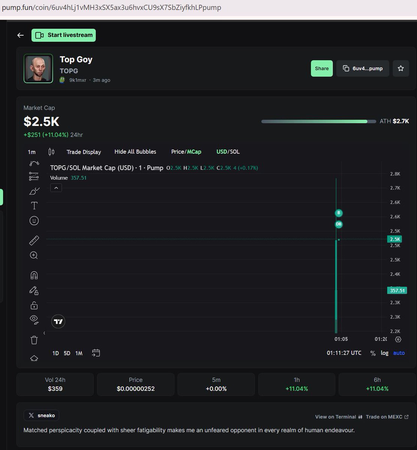This screenshot has width=417, height=450.
Task: Set chart range to 1M
Action: coord(79,353)
